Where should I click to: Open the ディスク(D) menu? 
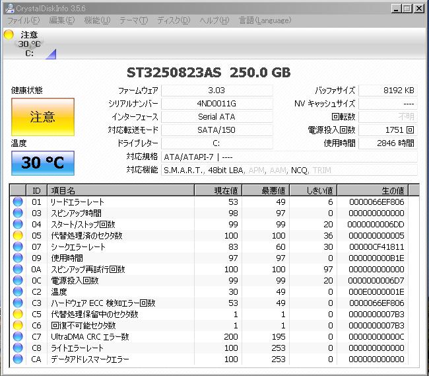tap(174, 20)
